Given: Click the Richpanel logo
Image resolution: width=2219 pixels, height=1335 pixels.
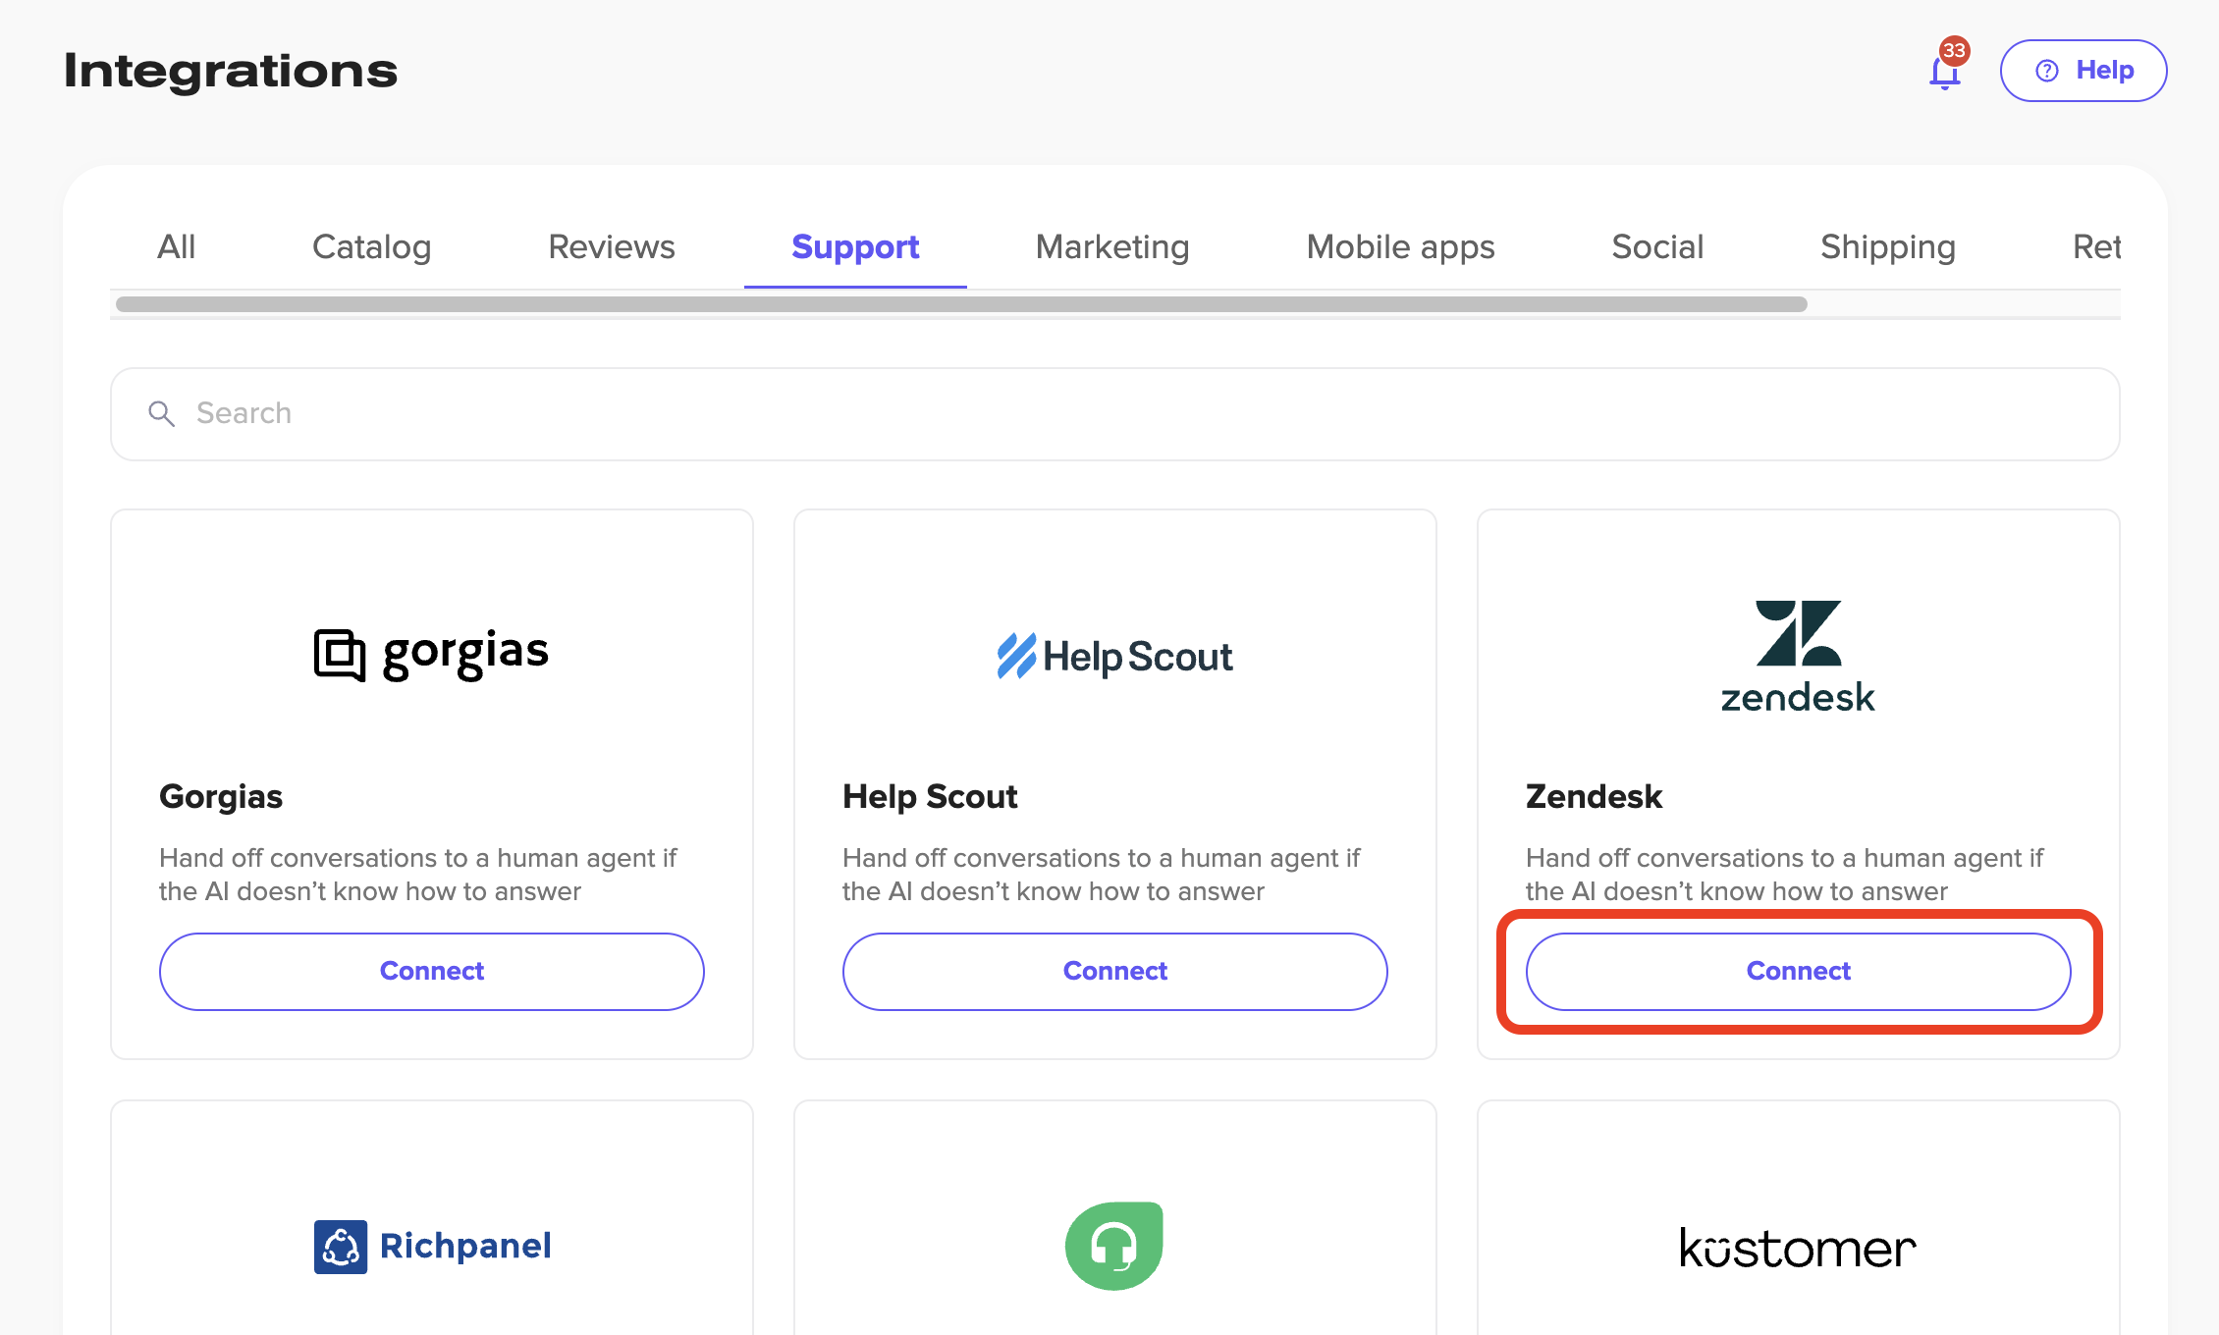Looking at the screenshot, I should tap(432, 1247).
